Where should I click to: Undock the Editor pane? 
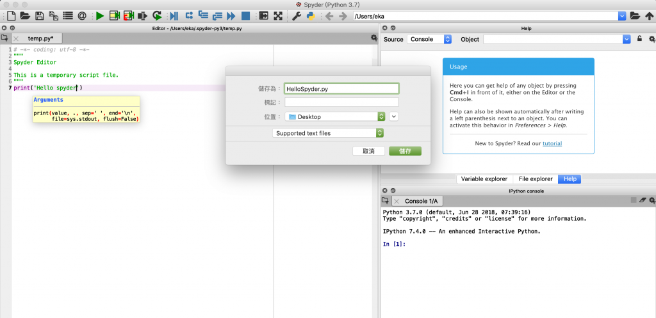(12, 28)
